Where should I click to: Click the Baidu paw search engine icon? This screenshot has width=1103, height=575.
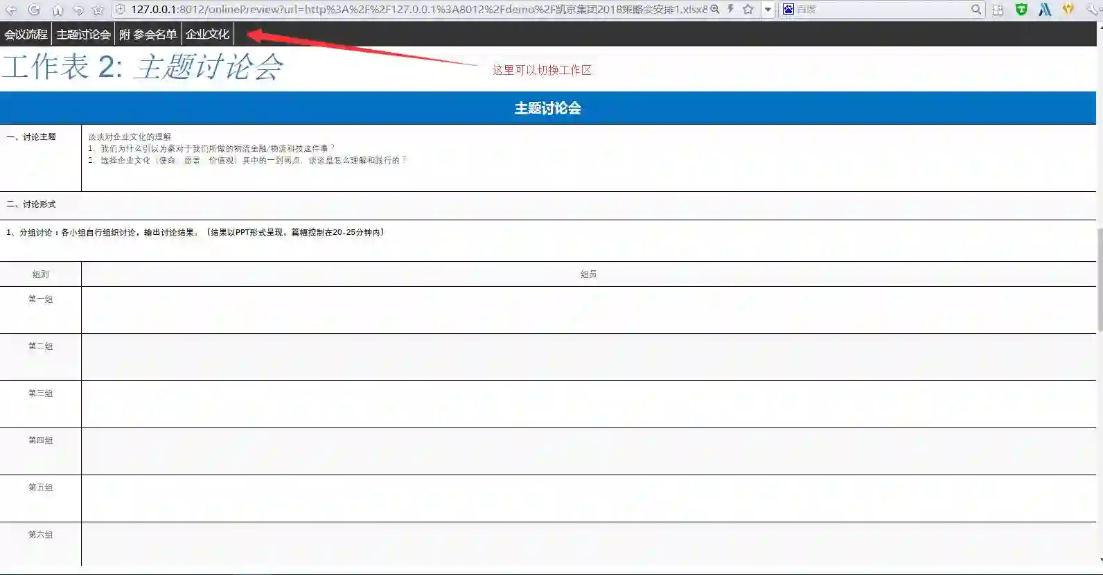coord(788,9)
